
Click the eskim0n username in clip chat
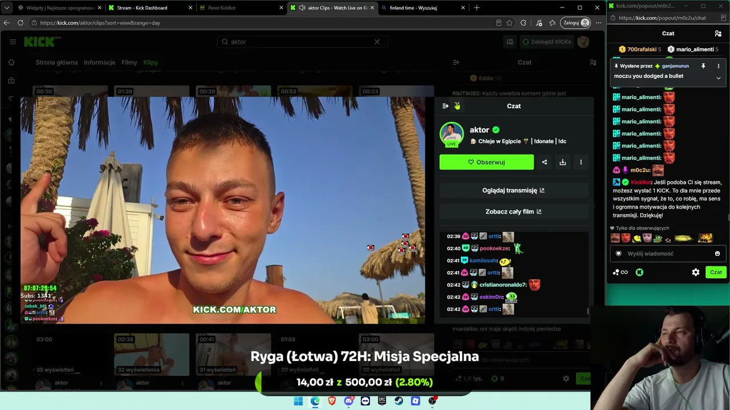[x=491, y=297]
